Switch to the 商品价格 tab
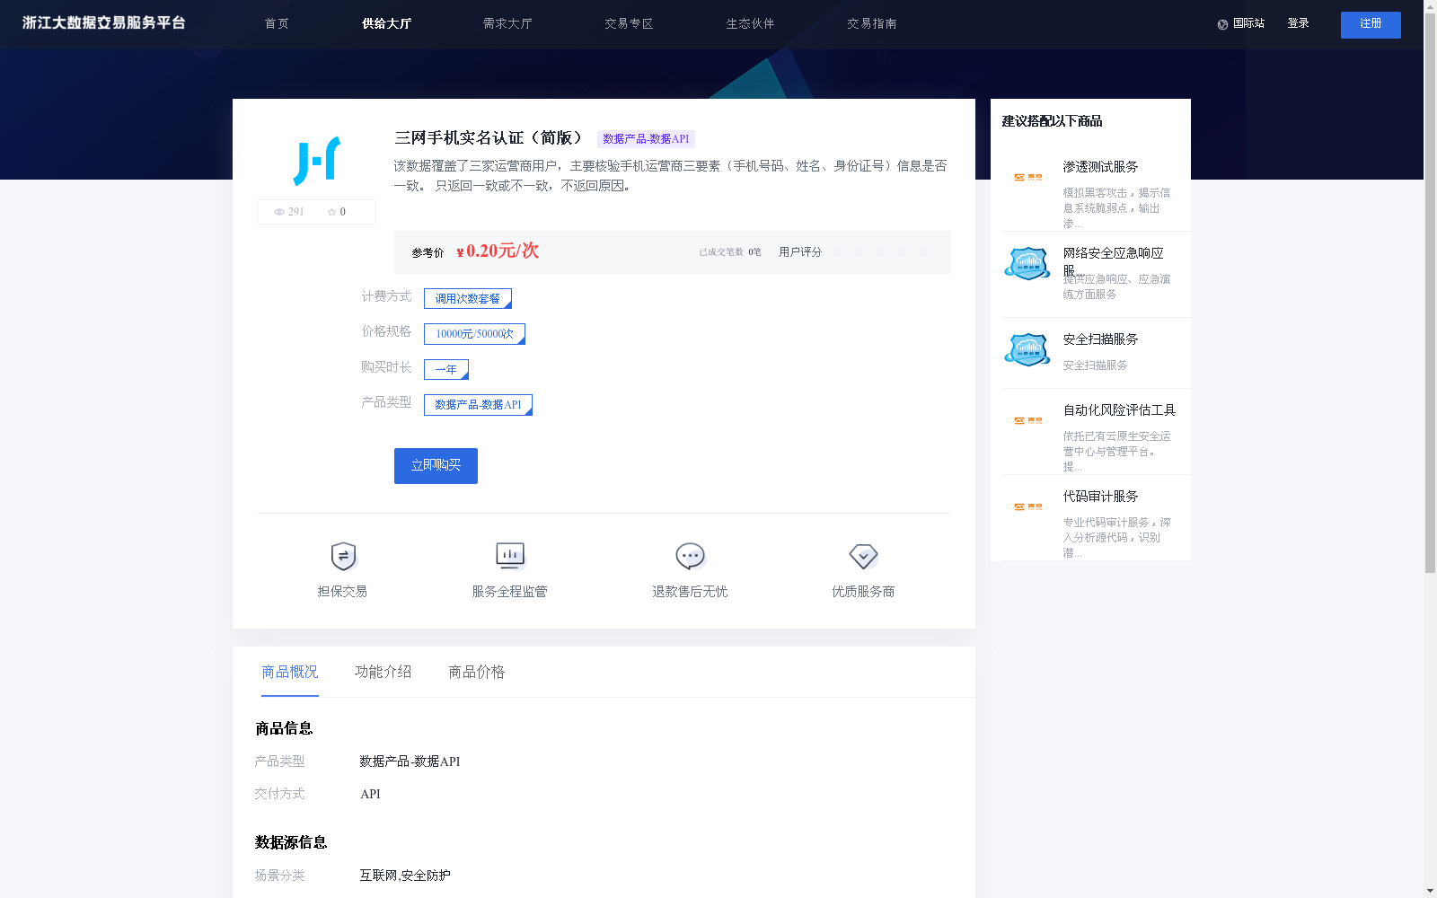 point(477,672)
